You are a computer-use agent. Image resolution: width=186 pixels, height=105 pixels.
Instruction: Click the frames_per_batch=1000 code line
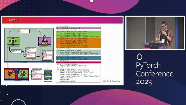(x=79, y=54)
